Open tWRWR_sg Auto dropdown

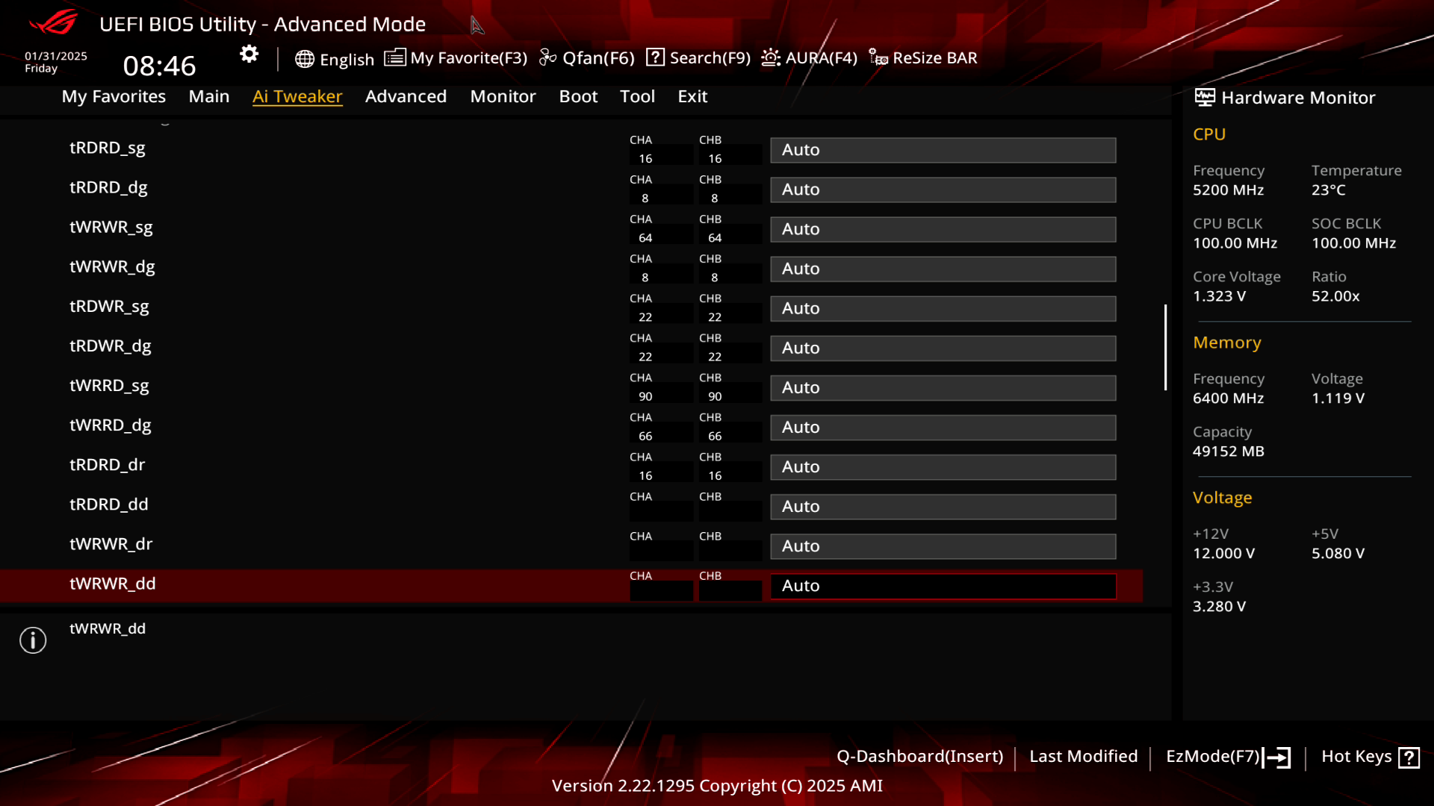[x=943, y=228]
